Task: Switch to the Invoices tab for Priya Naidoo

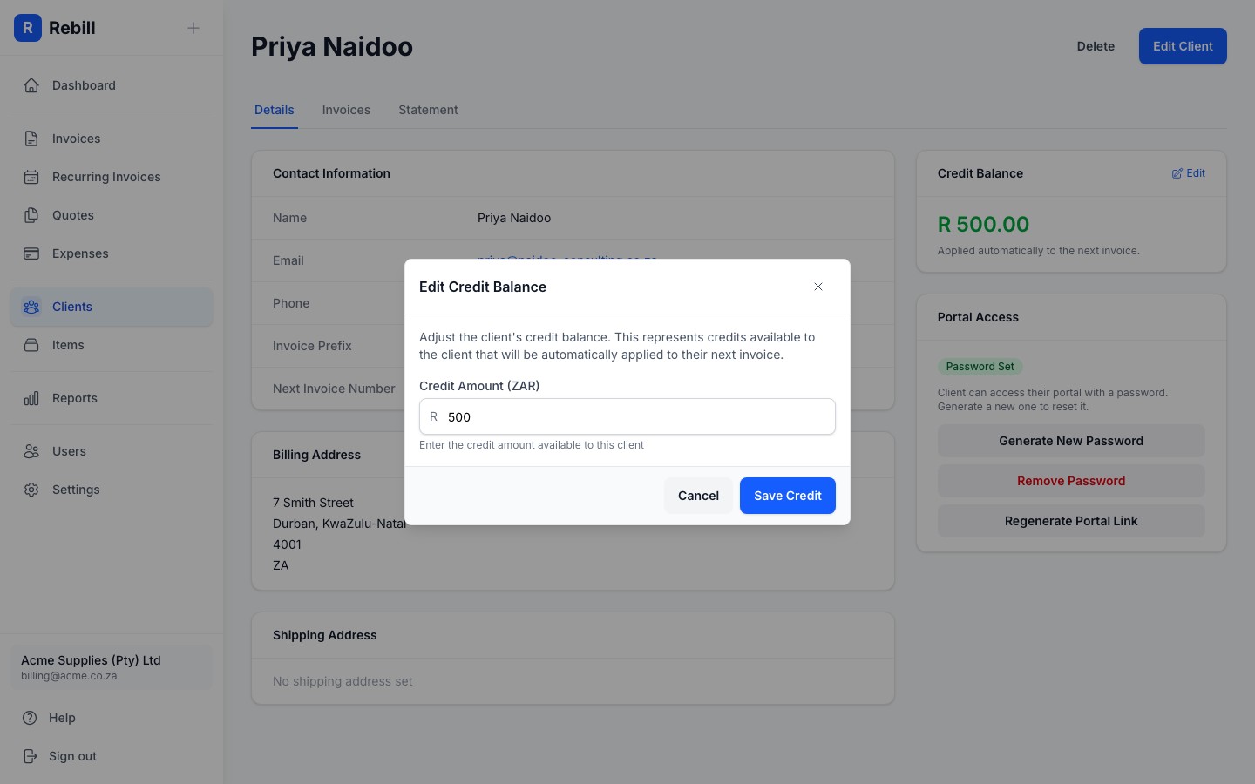Action: click(x=346, y=110)
